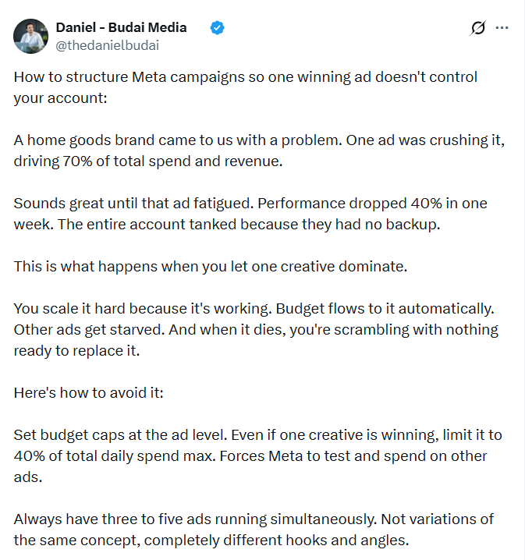Click the 'your account:' line
This screenshot has height=560, width=525.
click(x=60, y=98)
